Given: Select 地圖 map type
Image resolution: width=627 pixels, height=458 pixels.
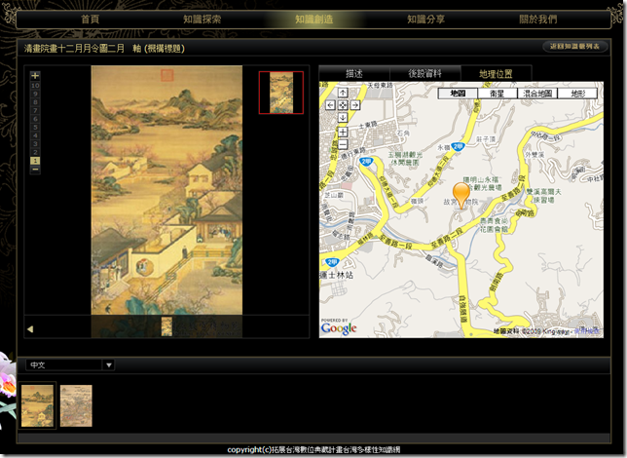Looking at the screenshot, I should pyautogui.click(x=458, y=94).
